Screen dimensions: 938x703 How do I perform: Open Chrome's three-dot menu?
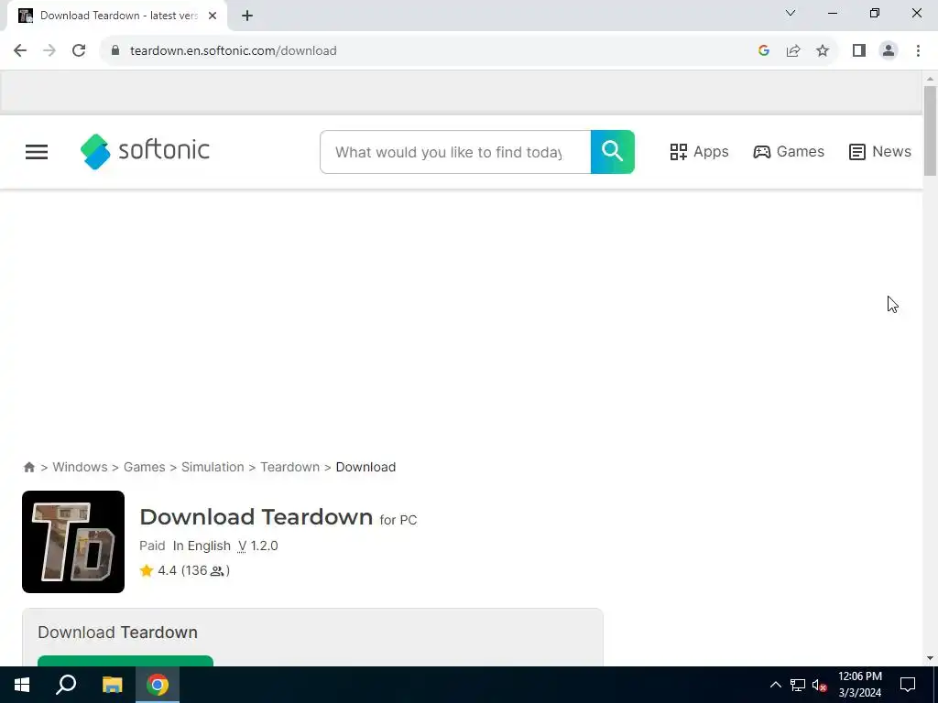point(918,51)
